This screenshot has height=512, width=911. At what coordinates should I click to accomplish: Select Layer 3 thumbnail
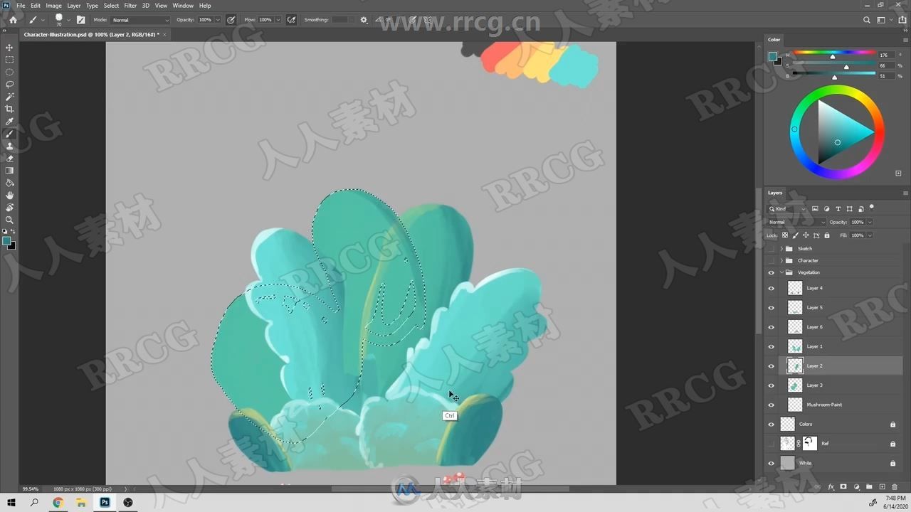point(795,385)
